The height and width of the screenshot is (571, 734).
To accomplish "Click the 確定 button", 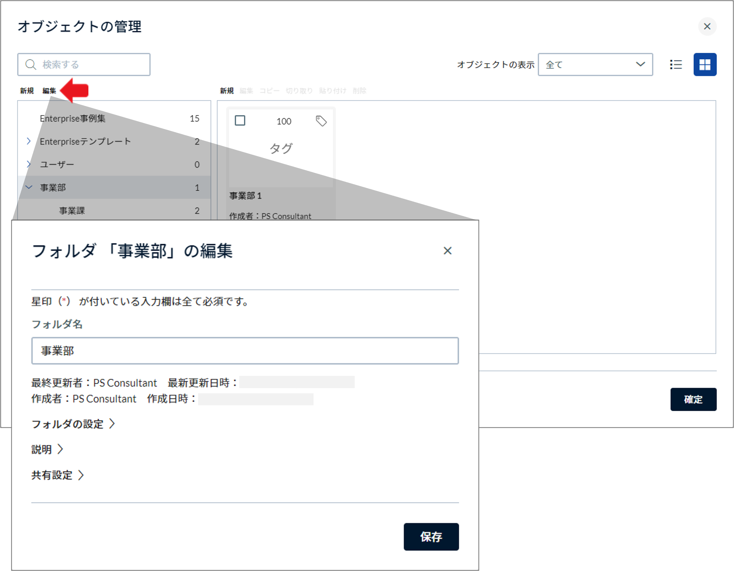I will 693,400.
